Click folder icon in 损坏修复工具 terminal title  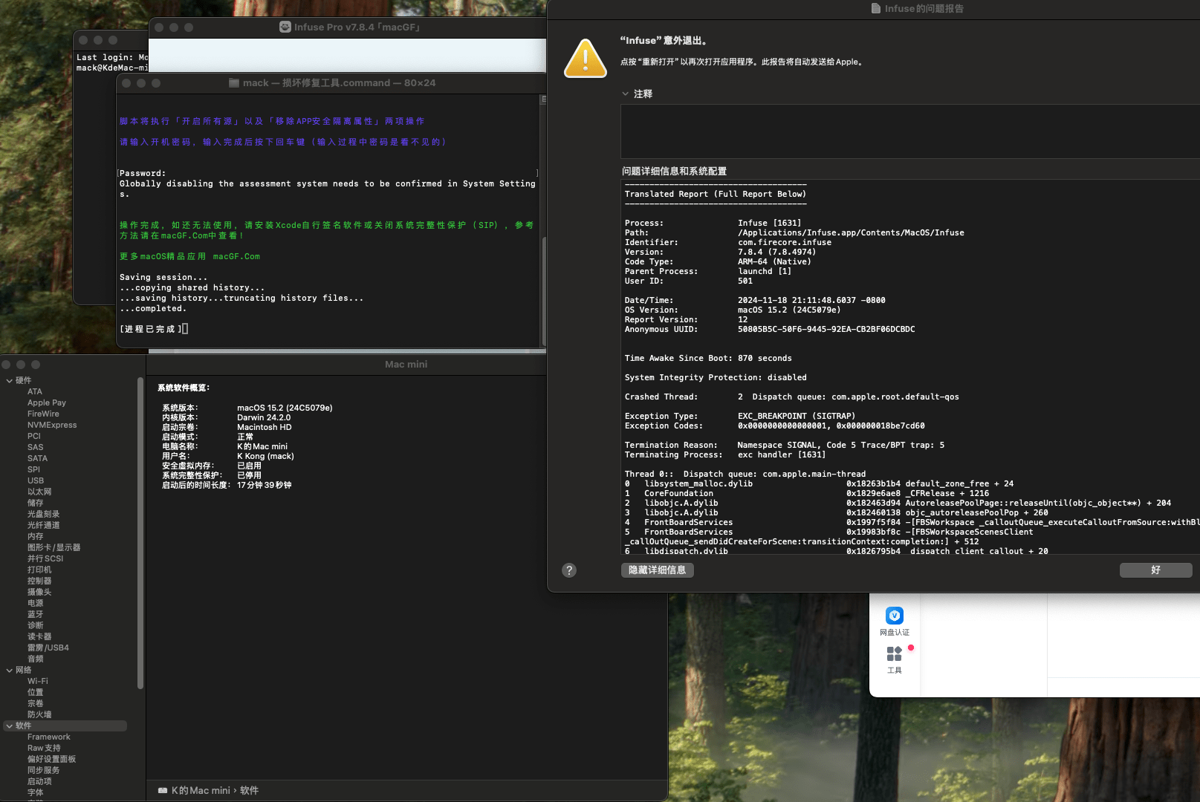pyautogui.click(x=234, y=83)
